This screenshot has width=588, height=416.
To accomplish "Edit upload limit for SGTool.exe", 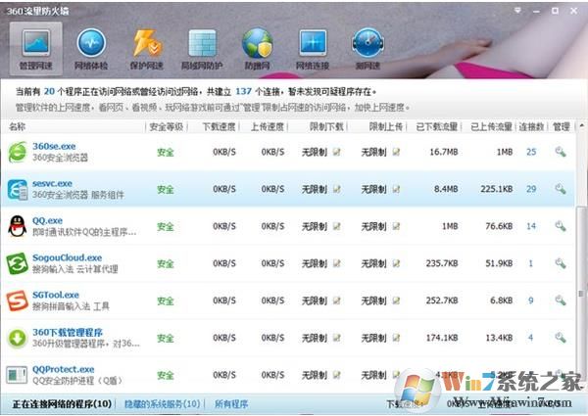I will [396, 300].
